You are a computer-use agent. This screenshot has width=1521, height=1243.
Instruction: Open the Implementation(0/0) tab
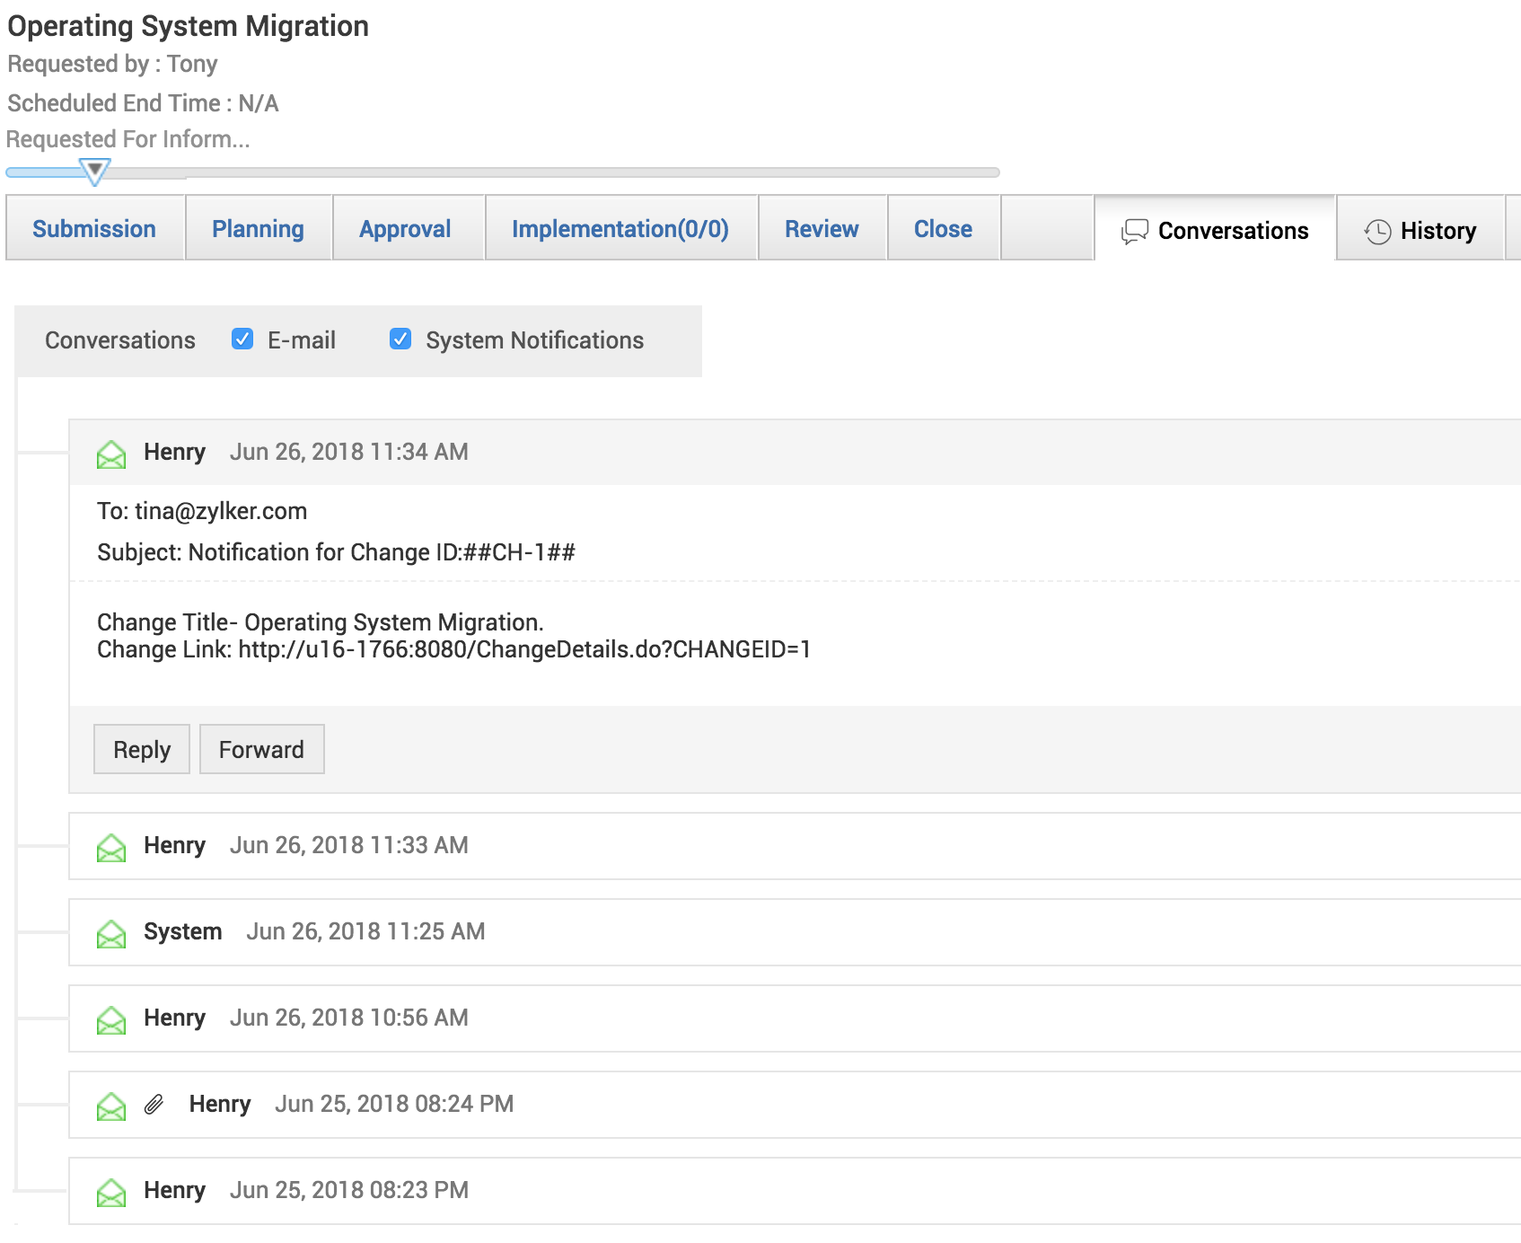620,229
